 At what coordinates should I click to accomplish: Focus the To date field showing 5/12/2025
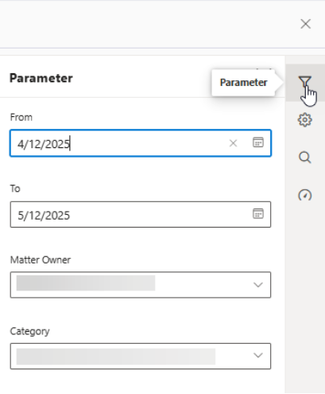click(141, 214)
